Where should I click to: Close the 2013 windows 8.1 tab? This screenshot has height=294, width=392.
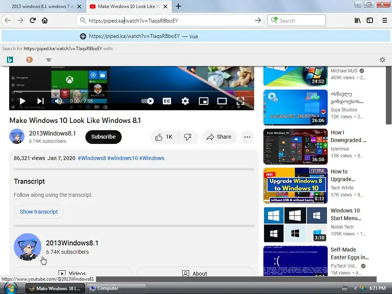pyautogui.click(x=79, y=7)
